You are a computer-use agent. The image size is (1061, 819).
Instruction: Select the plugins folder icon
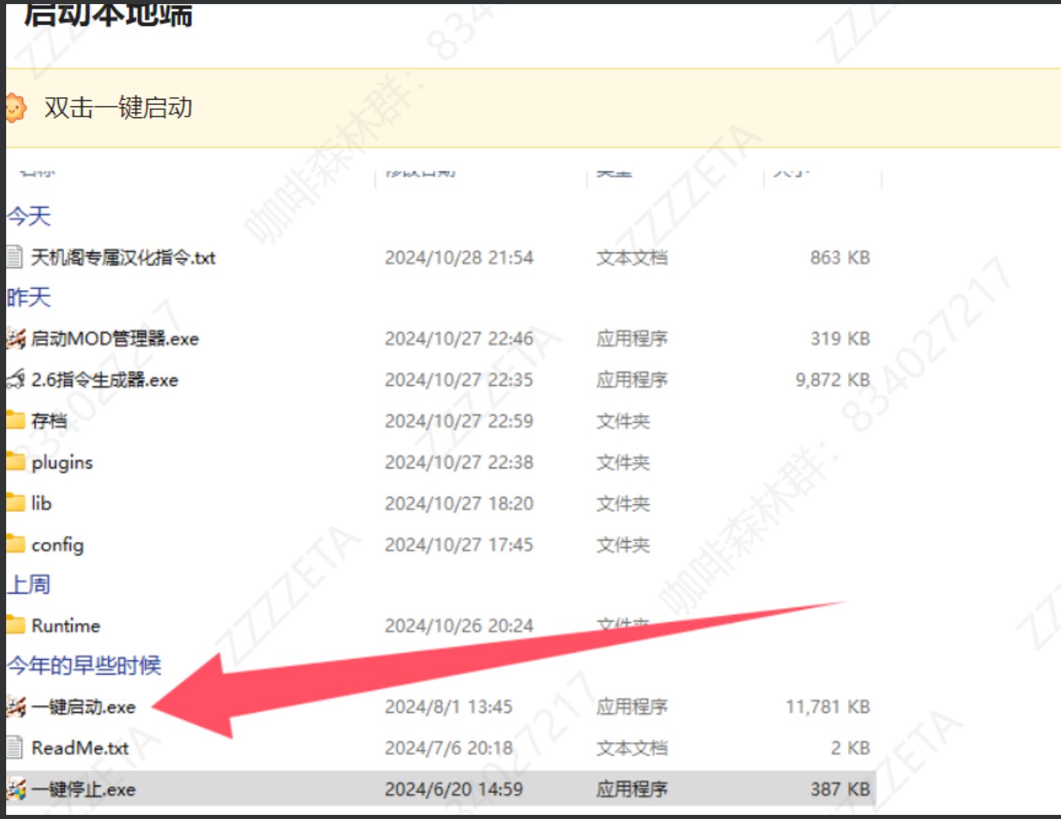click(16, 462)
